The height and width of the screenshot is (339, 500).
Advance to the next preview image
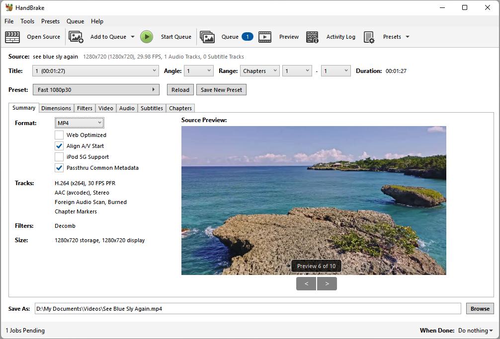pyautogui.click(x=327, y=283)
